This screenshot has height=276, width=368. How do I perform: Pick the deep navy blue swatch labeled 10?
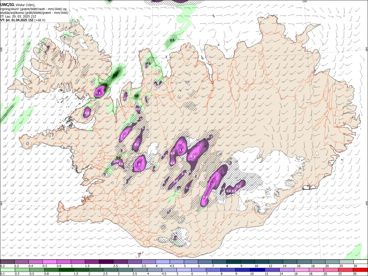tap(258, 270)
